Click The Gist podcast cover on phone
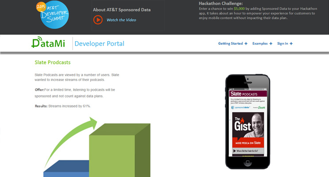This screenshot has height=177, width=329. click(x=248, y=130)
